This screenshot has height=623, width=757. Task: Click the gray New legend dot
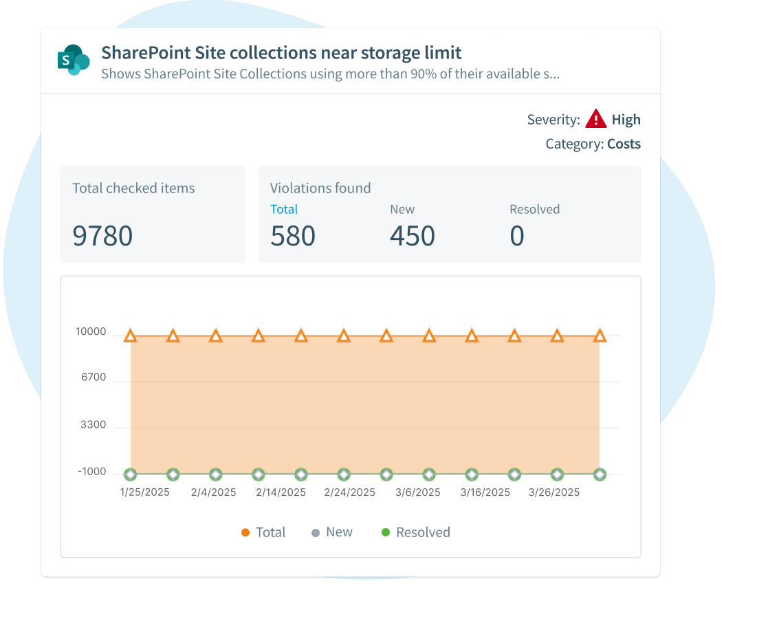coord(316,533)
